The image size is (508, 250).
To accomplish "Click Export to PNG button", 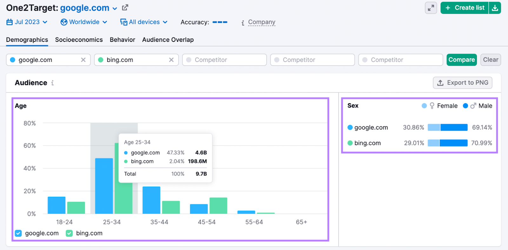I will click(x=463, y=83).
